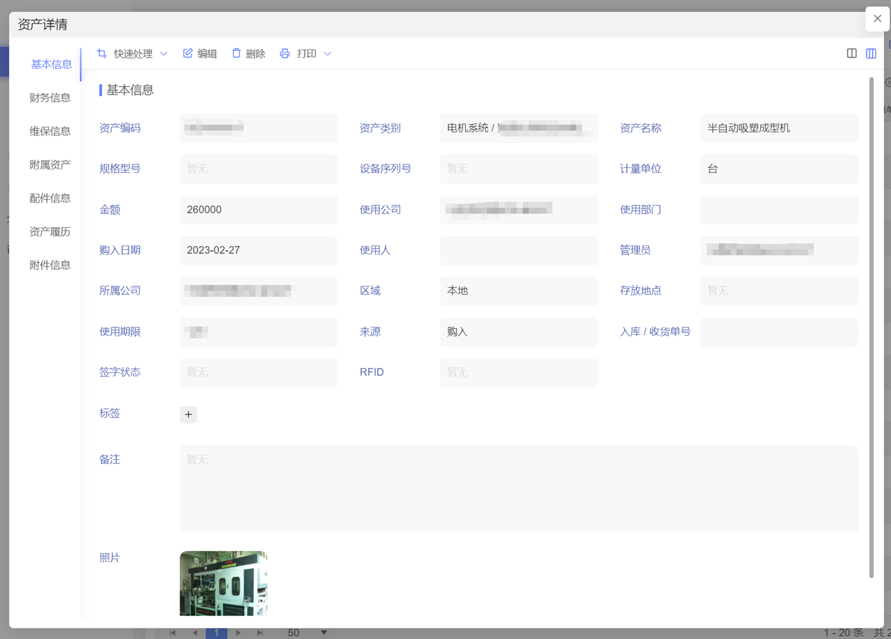Click the 规格型号 field
Viewport: 891px width, 639px height.
point(259,169)
